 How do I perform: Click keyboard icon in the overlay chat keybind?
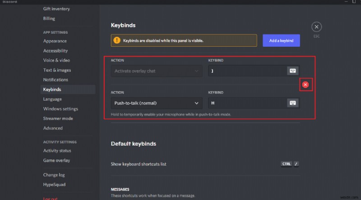292,71
